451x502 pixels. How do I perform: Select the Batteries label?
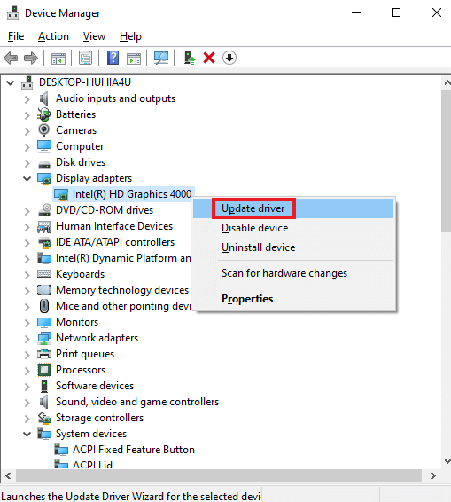tap(76, 114)
